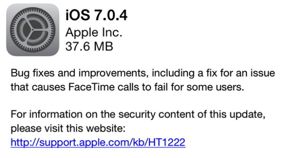This screenshot has width=283, height=158.
Task: Tap the 'HT1222' part of the link
Action: coord(167,142)
